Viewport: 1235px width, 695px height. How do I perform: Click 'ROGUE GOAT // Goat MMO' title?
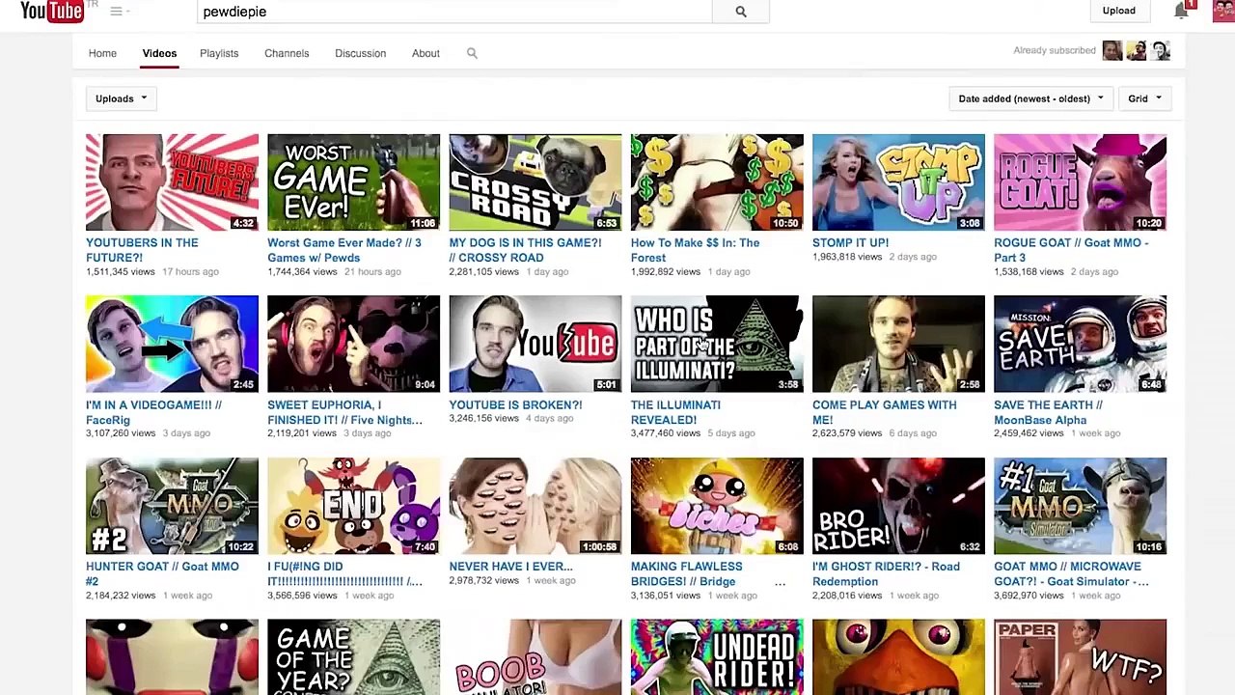1071,250
